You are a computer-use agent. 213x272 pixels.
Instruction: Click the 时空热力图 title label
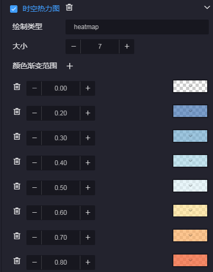click(x=41, y=8)
